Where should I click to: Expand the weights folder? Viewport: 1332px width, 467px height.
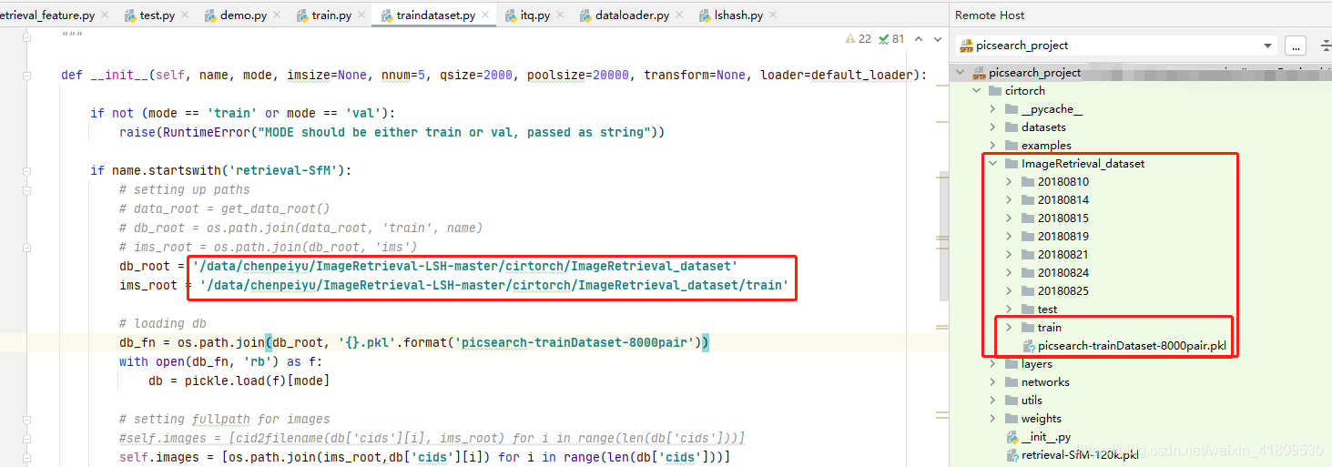coord(993,419)
